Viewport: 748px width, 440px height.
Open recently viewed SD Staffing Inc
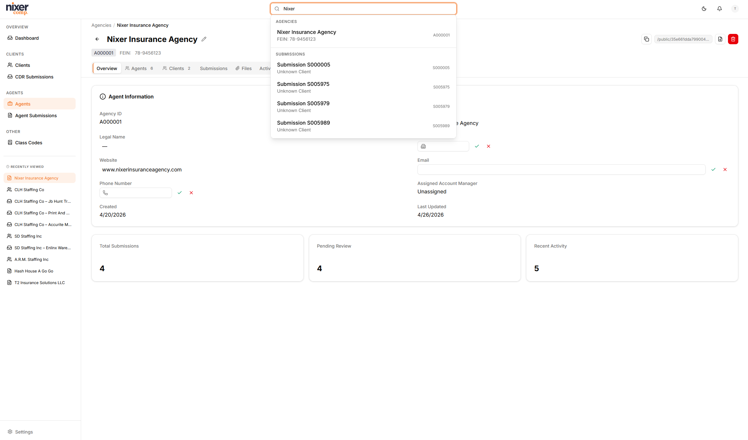39,236
